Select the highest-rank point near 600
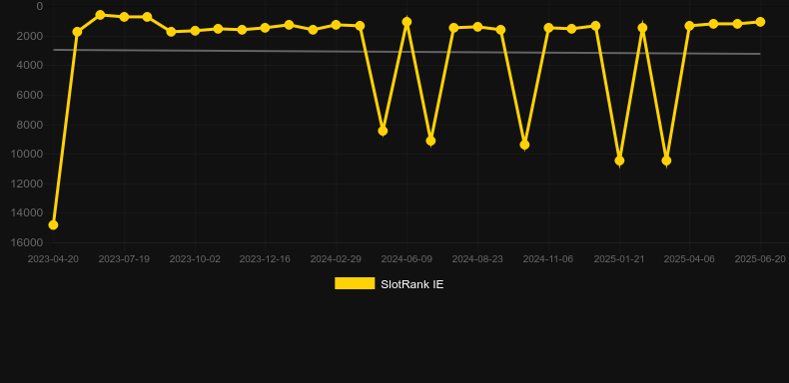789x383 pixels. click(100, 15)
